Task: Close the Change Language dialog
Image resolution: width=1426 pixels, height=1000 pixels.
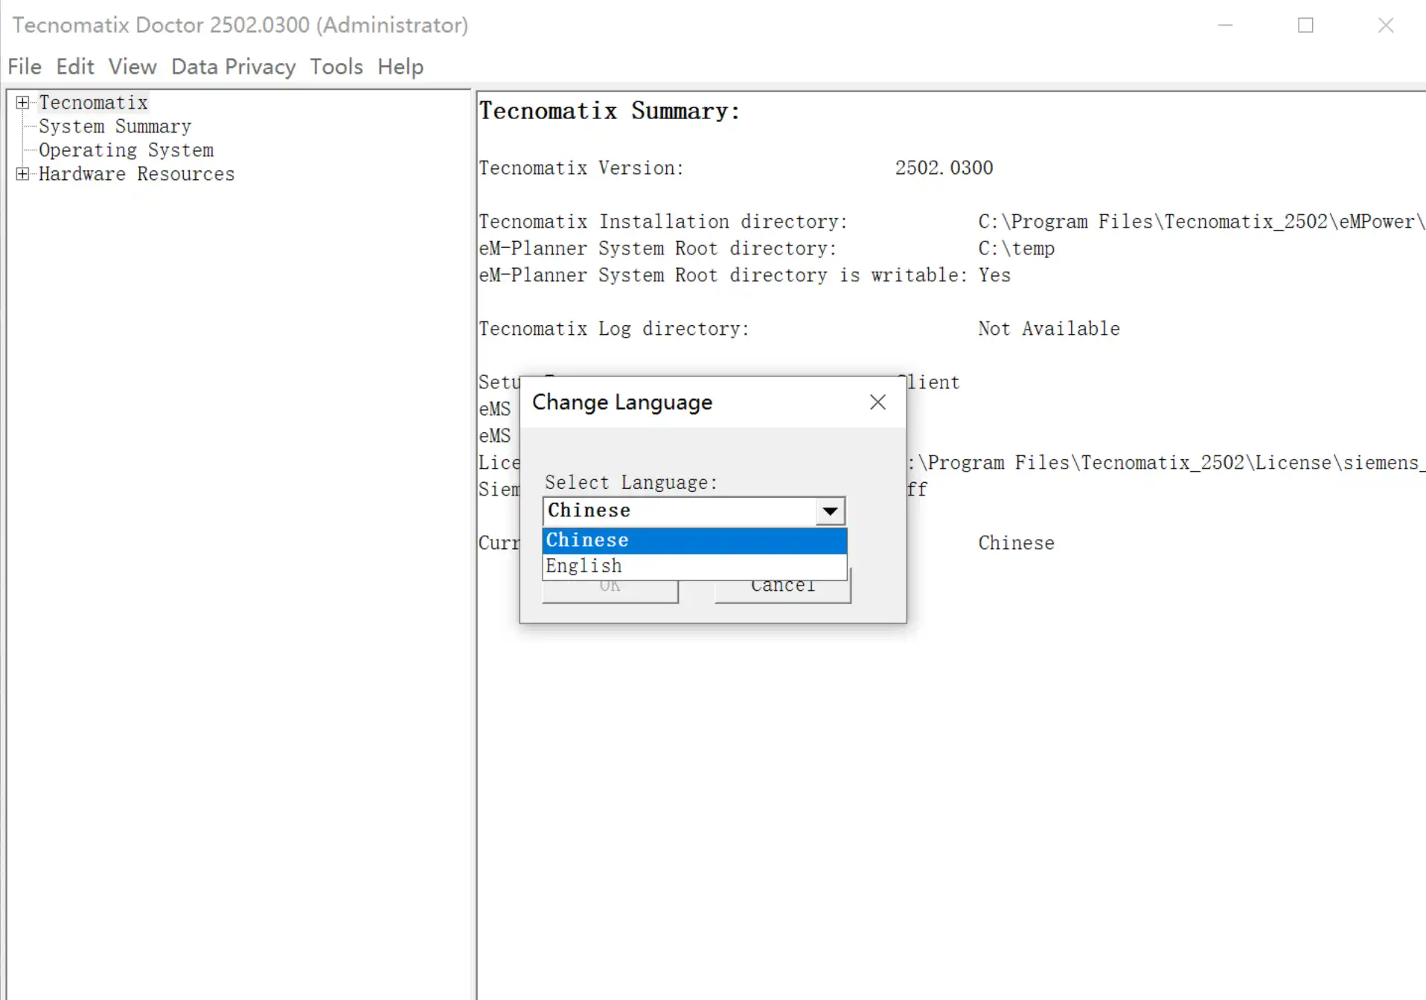Action: click(878, 403)
